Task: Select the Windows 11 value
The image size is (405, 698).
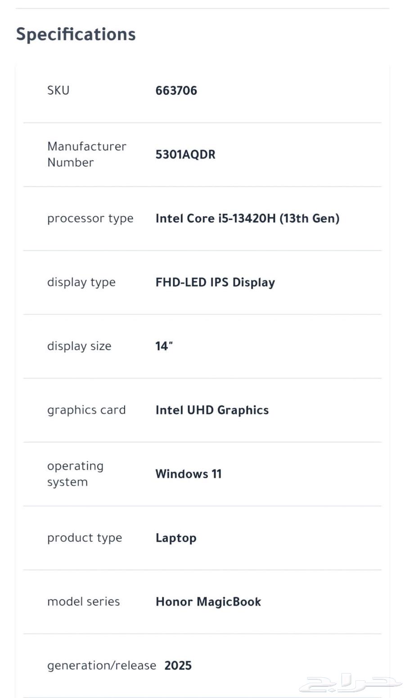Action: [x=189, y=474]
